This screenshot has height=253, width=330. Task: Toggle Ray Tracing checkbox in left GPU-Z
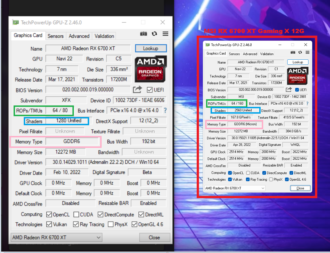[76, 224]
